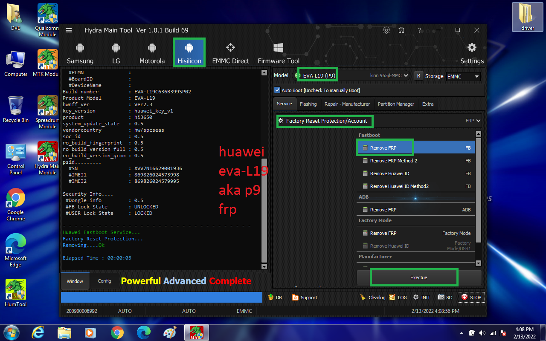This screenshot has height=341, width=546.
Task: Uncheck the Auto Boot checkbox
Action: (278, 90)
